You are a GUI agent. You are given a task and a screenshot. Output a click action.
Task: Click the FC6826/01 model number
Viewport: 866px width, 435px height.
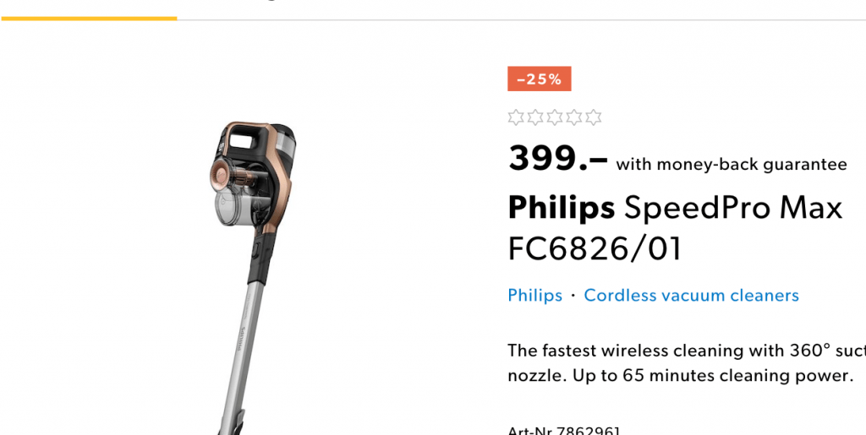point(594,249)
